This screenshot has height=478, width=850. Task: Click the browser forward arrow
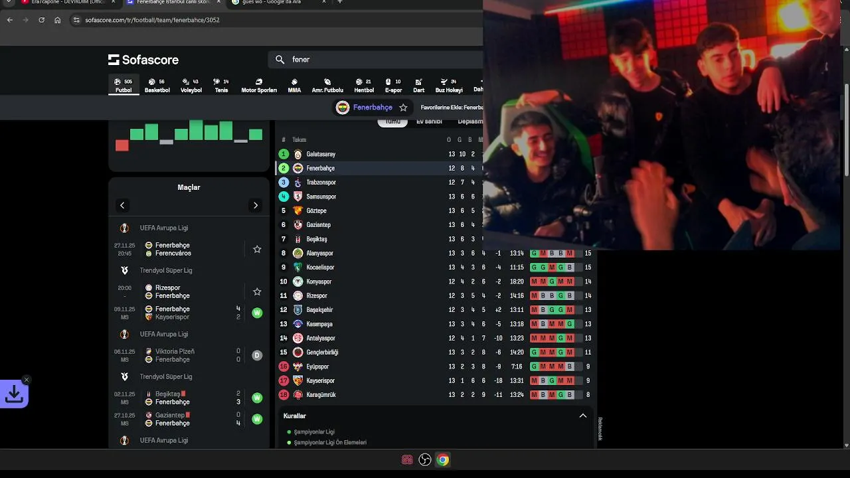pos(25,20)
